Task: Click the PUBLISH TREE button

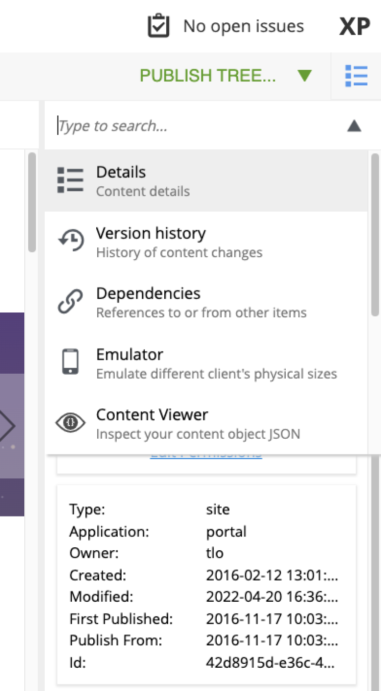Action: coord(208,75)
